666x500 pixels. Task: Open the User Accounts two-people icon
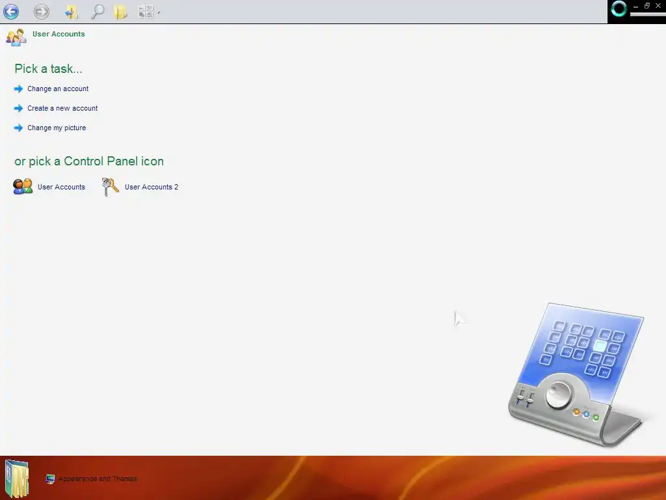(23, 187)
